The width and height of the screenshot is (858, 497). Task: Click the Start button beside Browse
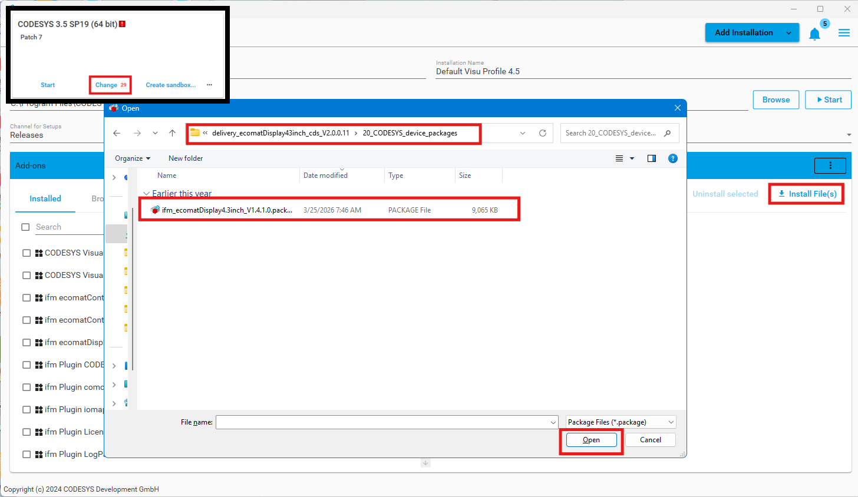coord(829,100)
